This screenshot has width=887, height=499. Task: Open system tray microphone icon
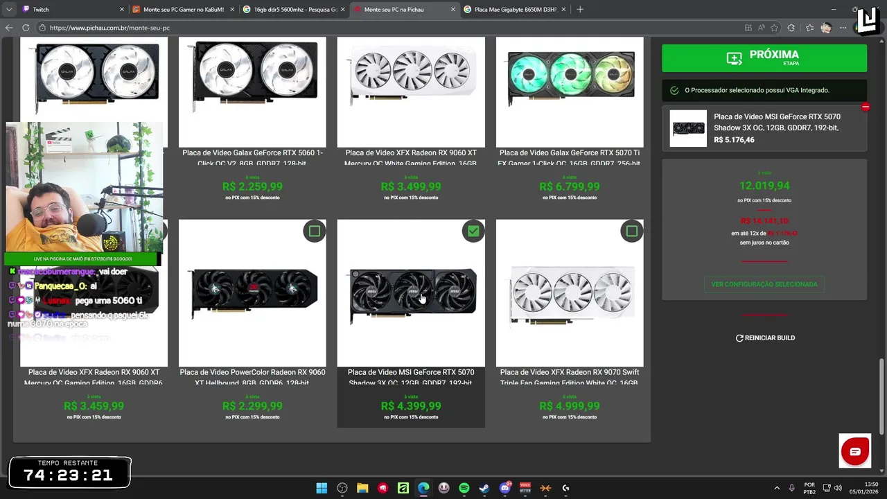pyautogui.click(x=791, y=488)
